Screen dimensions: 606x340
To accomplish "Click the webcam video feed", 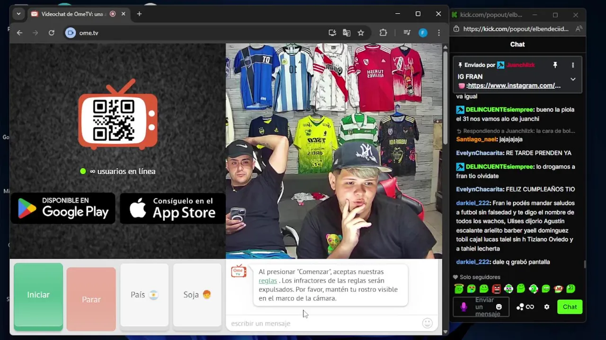I will tap(334, 151).
